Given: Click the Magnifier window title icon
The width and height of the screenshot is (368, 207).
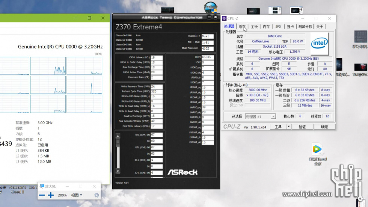Looking at the screenshot, I should [x=42, y=186].
